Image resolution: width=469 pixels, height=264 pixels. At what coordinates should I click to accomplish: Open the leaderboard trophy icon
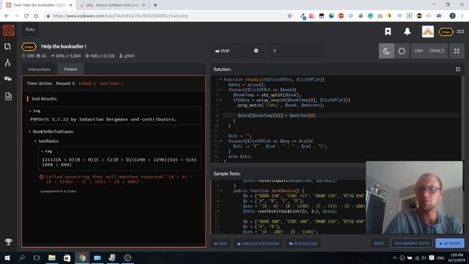pyautogui.click(x=8, y=241)
